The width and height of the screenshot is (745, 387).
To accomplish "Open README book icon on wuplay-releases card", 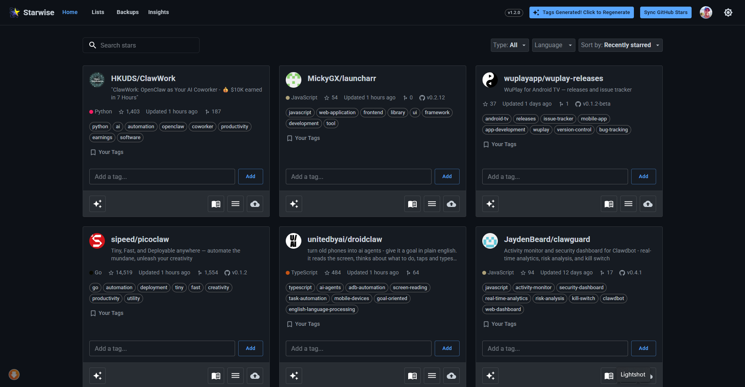I will click(609, 204).
